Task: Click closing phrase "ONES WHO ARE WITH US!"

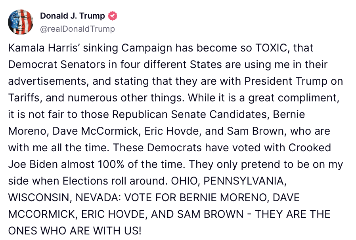Action: [x=75, y=231]
